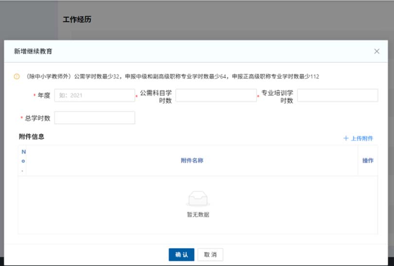The width and height of the screenshot is (394, 266).
Task: Click the 年度 field label
Action: click(44, 95)
